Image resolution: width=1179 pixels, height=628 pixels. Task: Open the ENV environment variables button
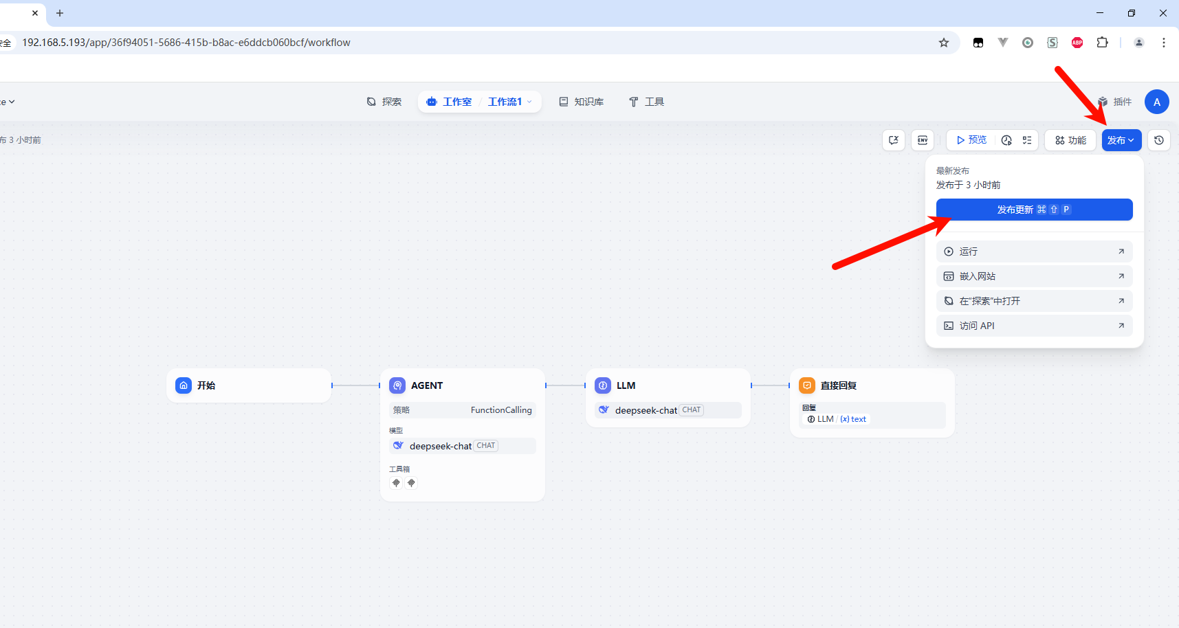pos(923,140)
